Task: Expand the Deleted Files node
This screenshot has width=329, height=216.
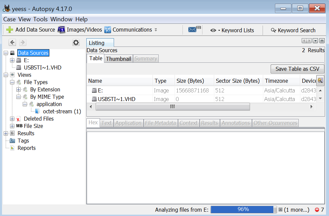Action: 12,119
